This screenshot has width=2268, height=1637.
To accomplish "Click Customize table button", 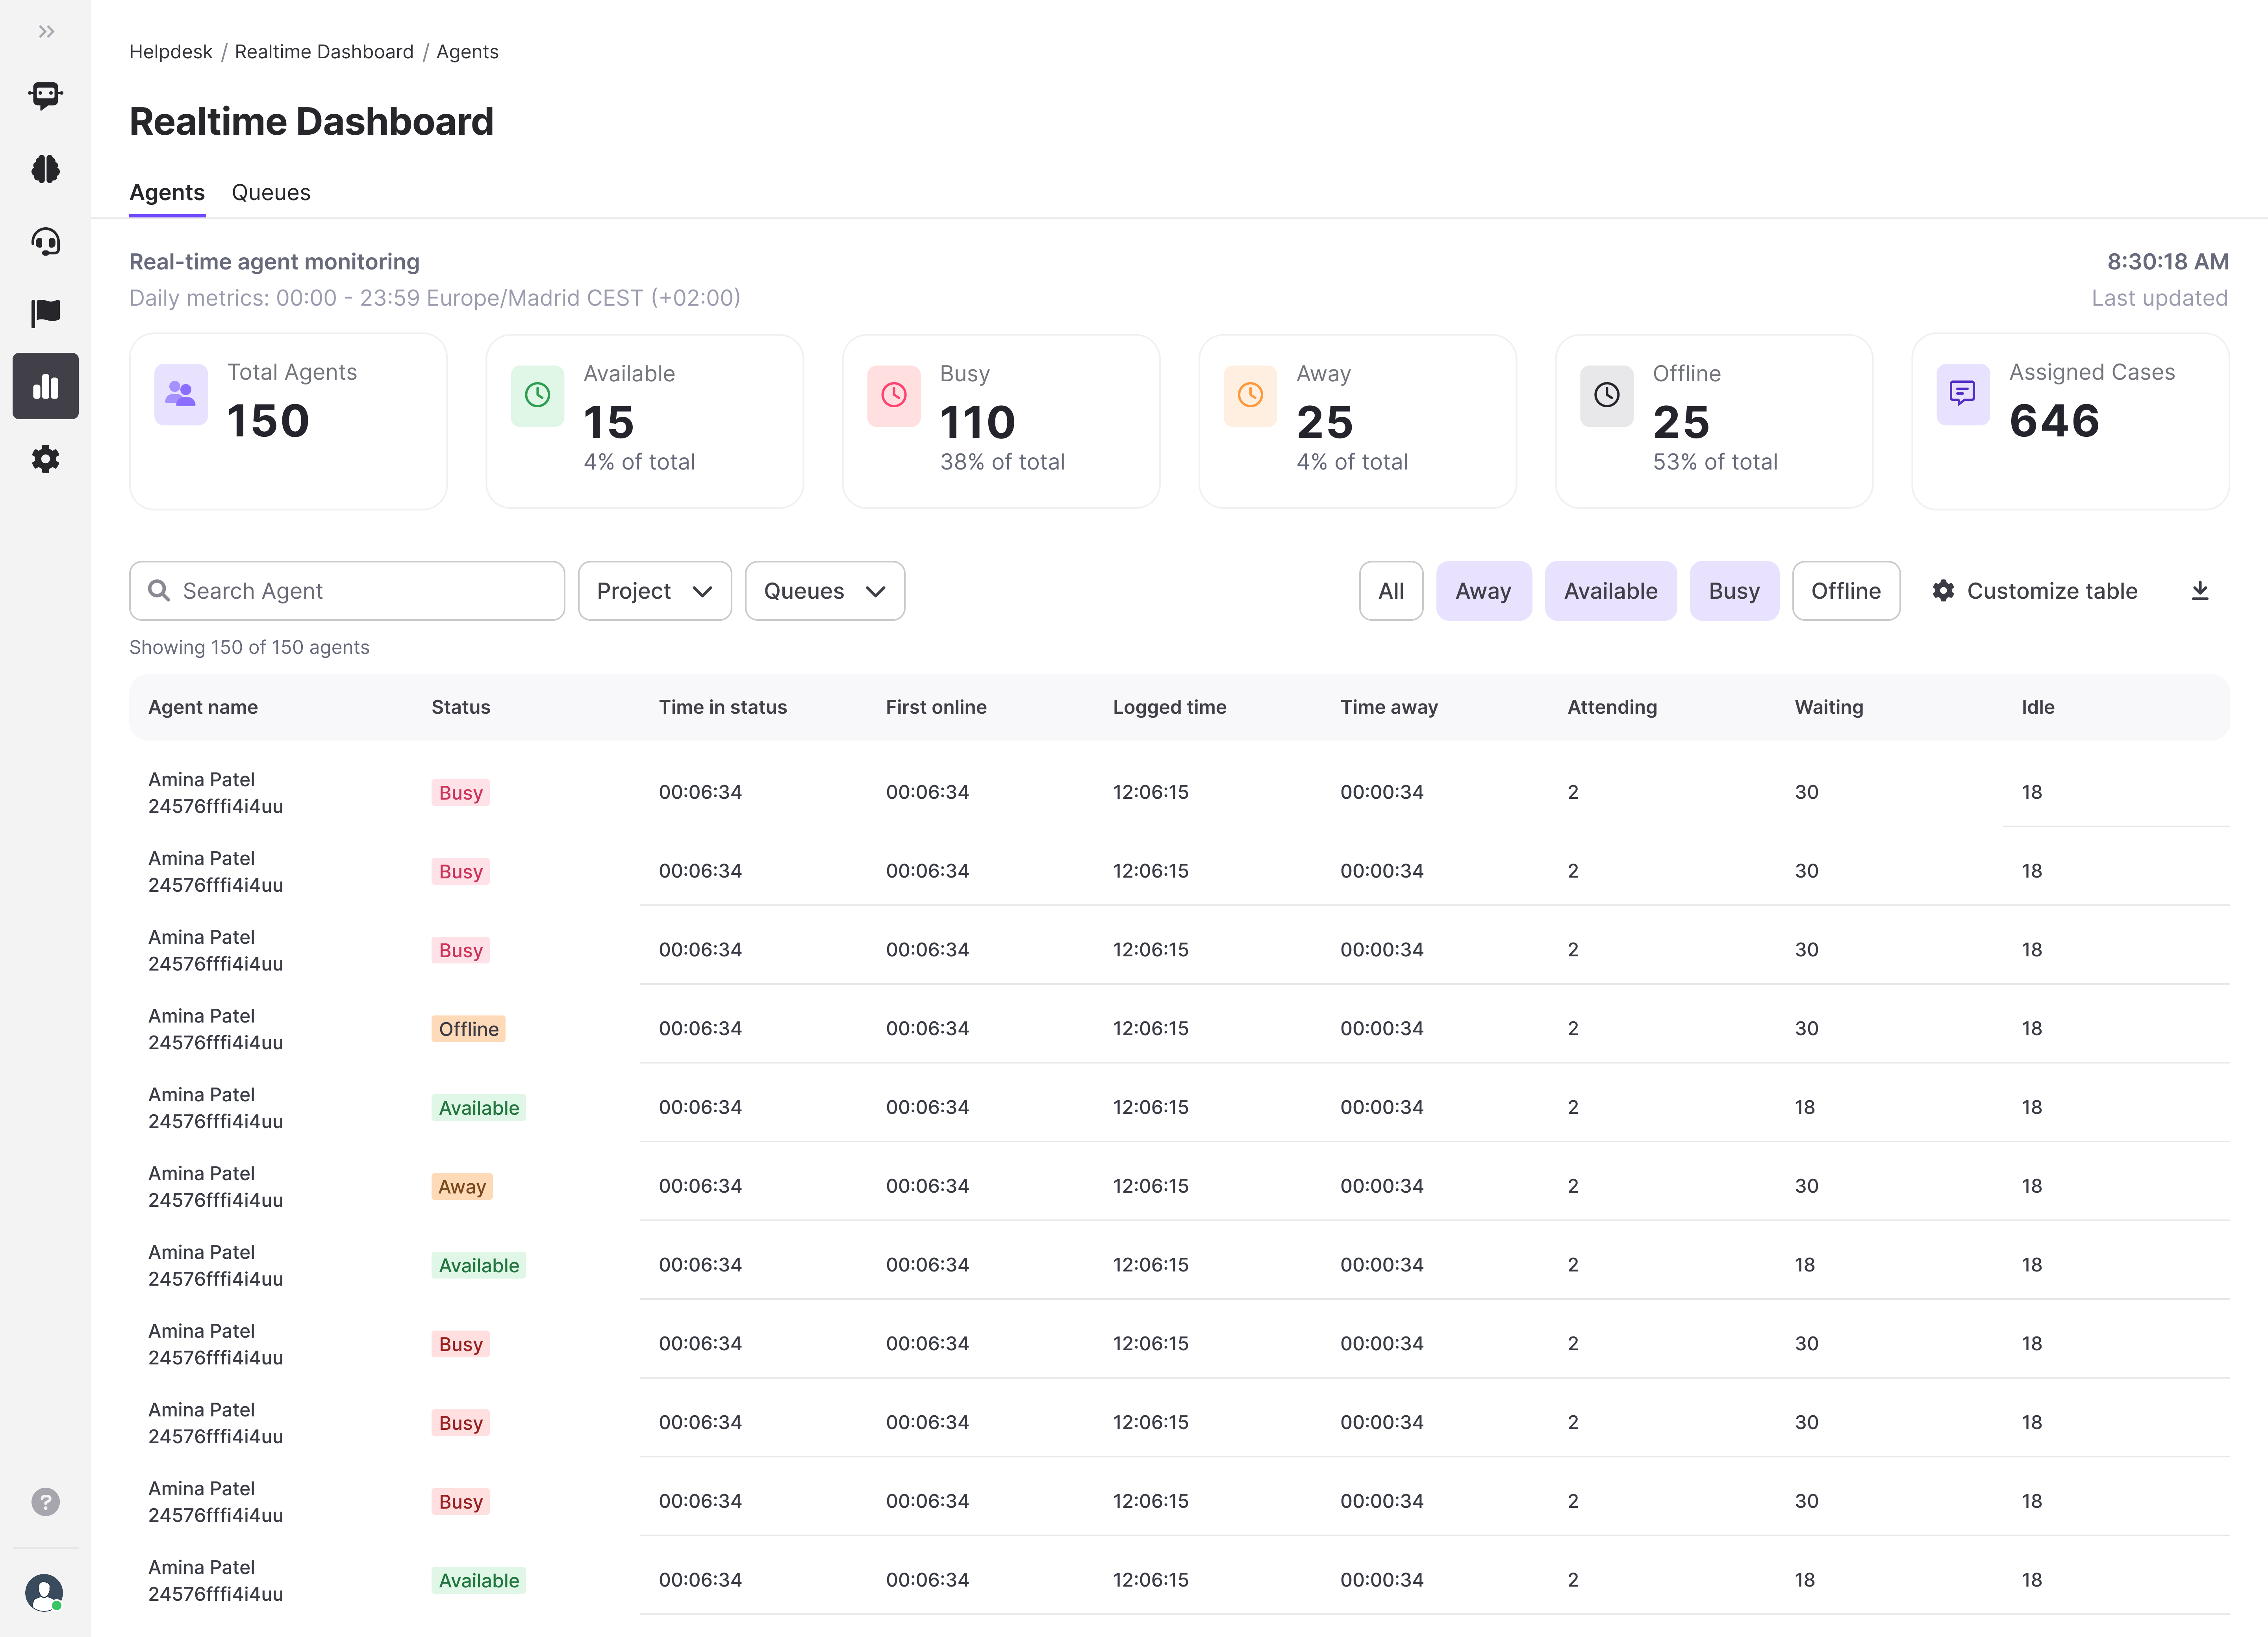I will click(2035, 591).
